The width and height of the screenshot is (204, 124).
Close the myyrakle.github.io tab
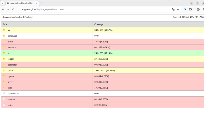37,3
